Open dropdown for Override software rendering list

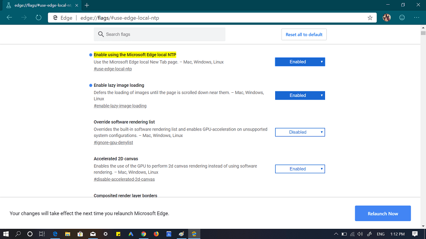300,132
